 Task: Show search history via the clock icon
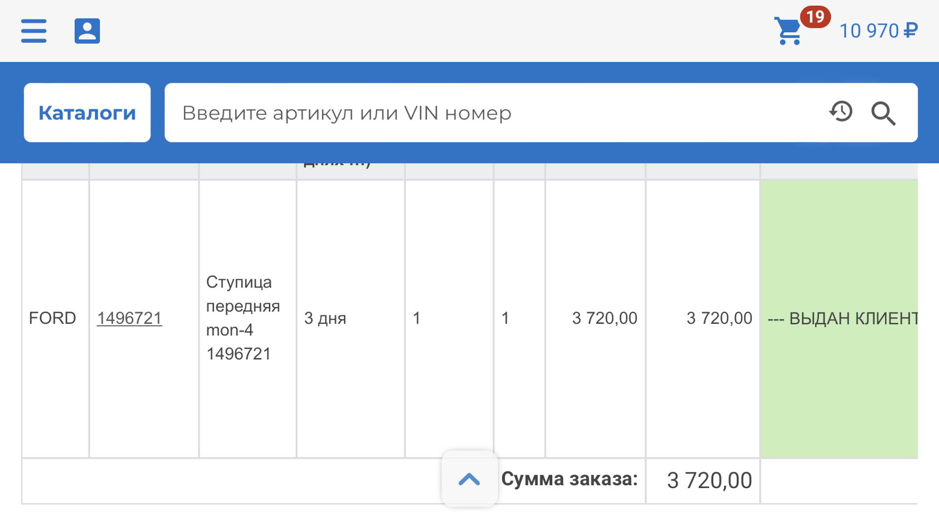pyautogui.click(x=841, y=112)
